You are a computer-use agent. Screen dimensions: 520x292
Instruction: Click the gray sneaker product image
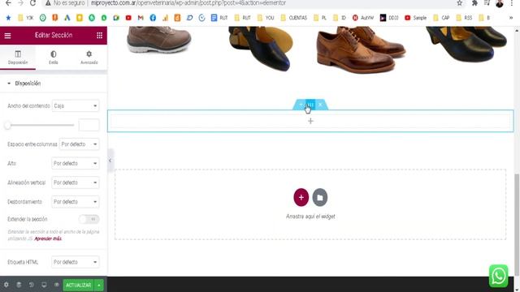[x=158, y=40]
